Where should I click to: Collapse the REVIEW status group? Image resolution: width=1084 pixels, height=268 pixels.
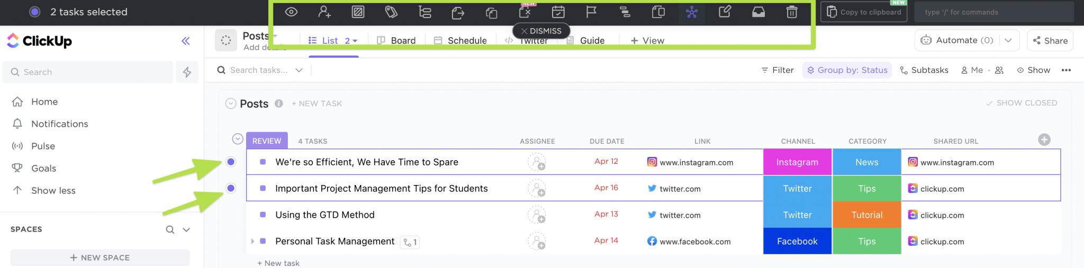pos(238,139)
